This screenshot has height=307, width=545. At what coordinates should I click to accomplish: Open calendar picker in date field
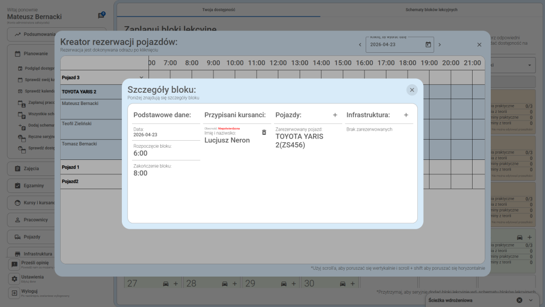pos(428,45)
